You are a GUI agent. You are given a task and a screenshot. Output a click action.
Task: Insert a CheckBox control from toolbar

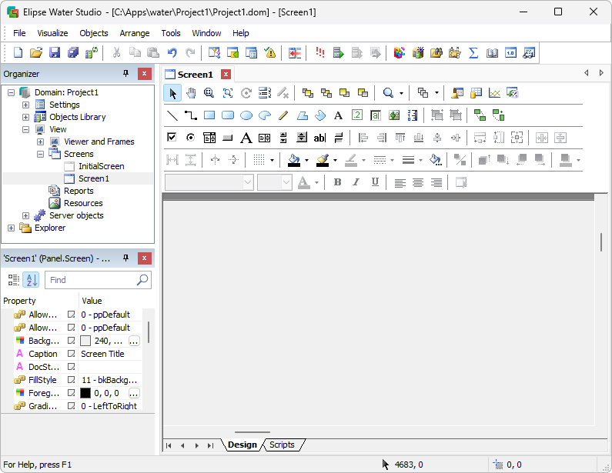click(172, 138)
